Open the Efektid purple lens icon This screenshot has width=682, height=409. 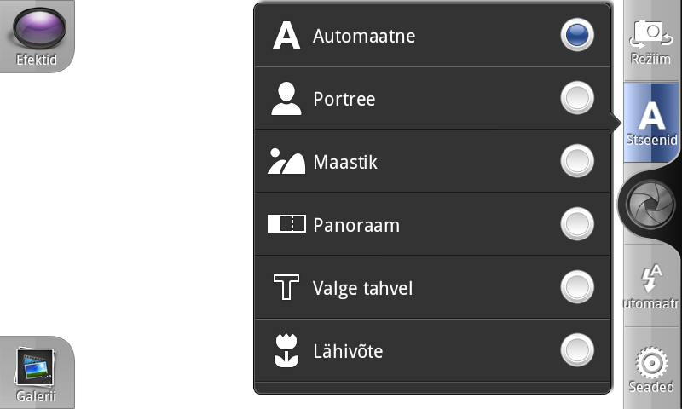pos(39,27)
